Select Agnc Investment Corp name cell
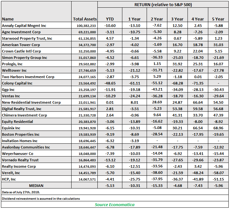Image resolution: width=230 pixels, height=209 pixels. (x=21, y=32)
